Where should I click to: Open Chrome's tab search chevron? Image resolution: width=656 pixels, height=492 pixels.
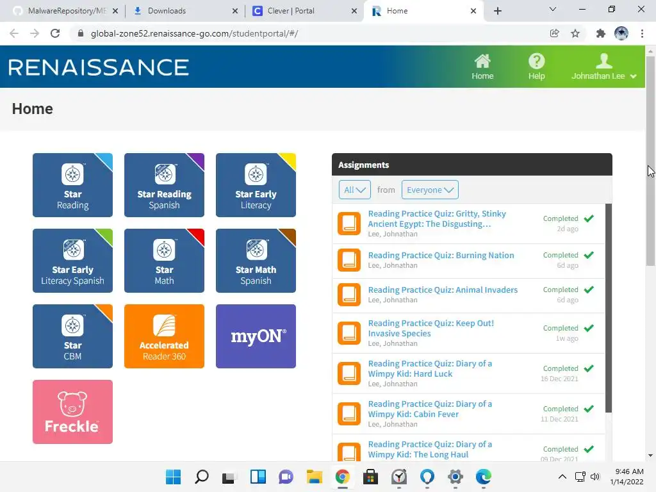(553, 9)
